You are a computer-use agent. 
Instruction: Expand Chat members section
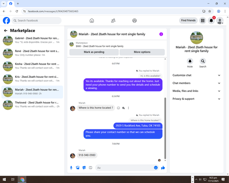[x=196, y=83]
